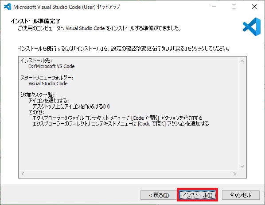The width and height of the screenshot is (265, 205).
Task: Click the Visual Studio Code start menu folder line
Action: 48,84
